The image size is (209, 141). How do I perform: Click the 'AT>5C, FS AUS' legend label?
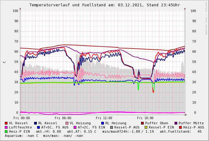point(55,127)
